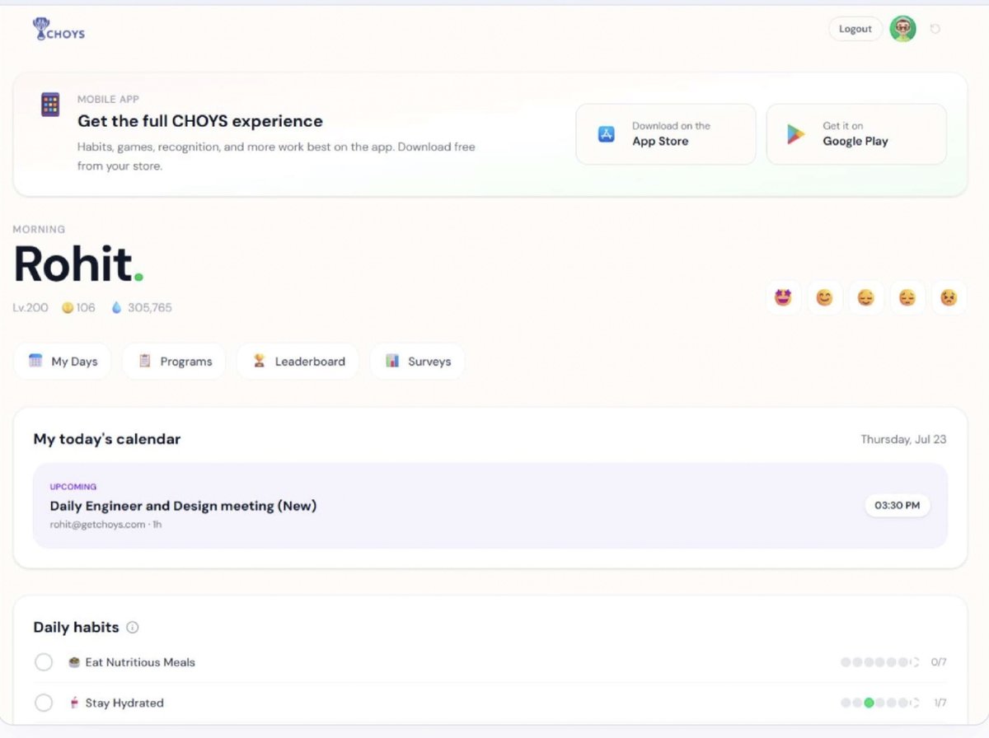Open the Daily Engineer and Design meeting event
Viewport: 989px width, 738px height.
[490, 506]
